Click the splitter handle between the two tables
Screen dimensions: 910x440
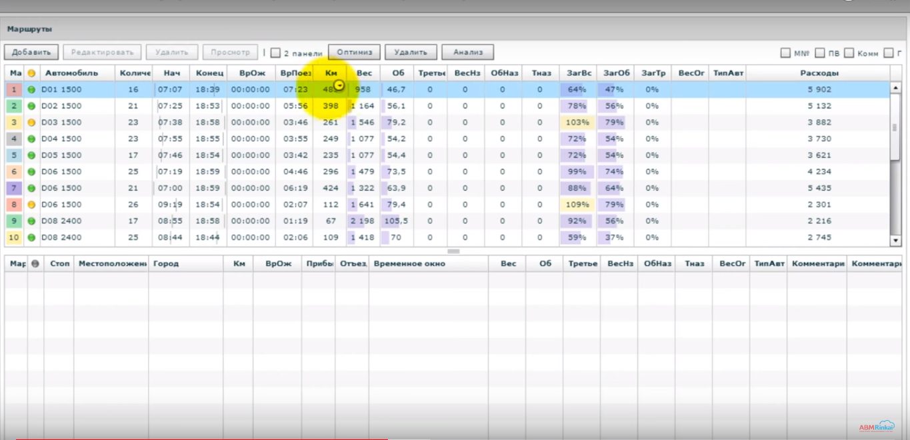[453, 251]
